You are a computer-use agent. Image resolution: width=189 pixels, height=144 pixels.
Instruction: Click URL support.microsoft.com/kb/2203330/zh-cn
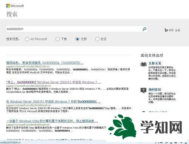28,86
